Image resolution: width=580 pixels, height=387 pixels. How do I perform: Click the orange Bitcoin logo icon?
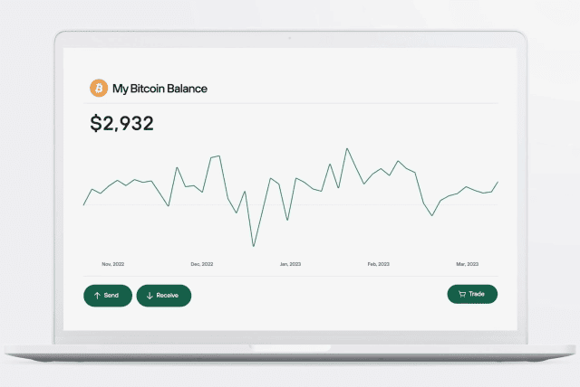coord(99,89)
